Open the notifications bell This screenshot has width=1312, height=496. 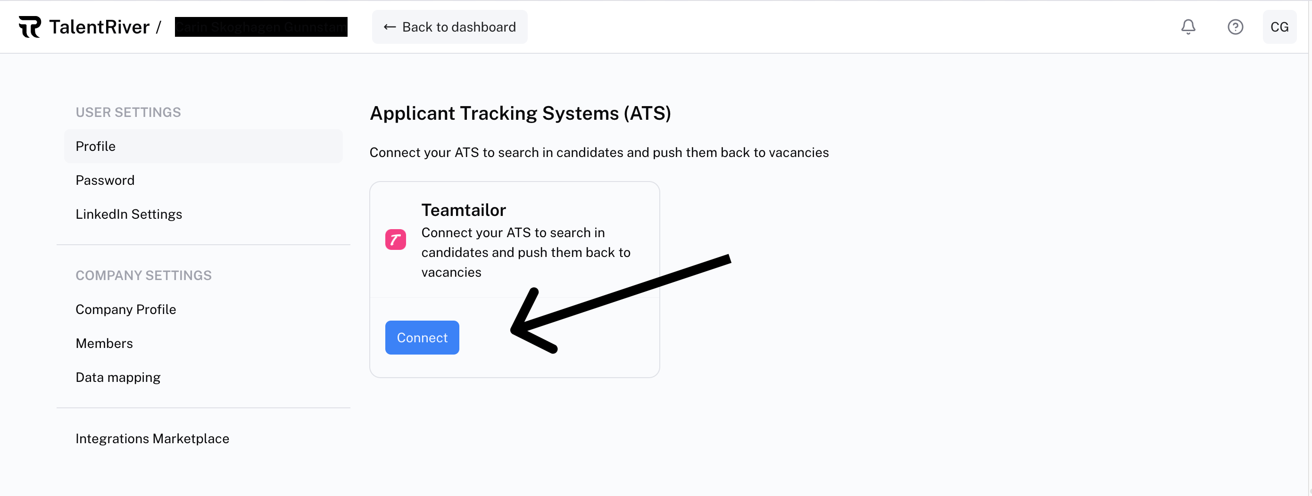1187,27
